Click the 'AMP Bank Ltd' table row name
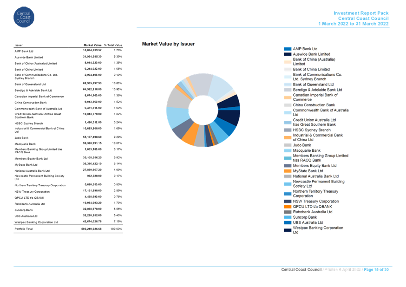This screenshot has height=287, width=406. tap(24, 51)
